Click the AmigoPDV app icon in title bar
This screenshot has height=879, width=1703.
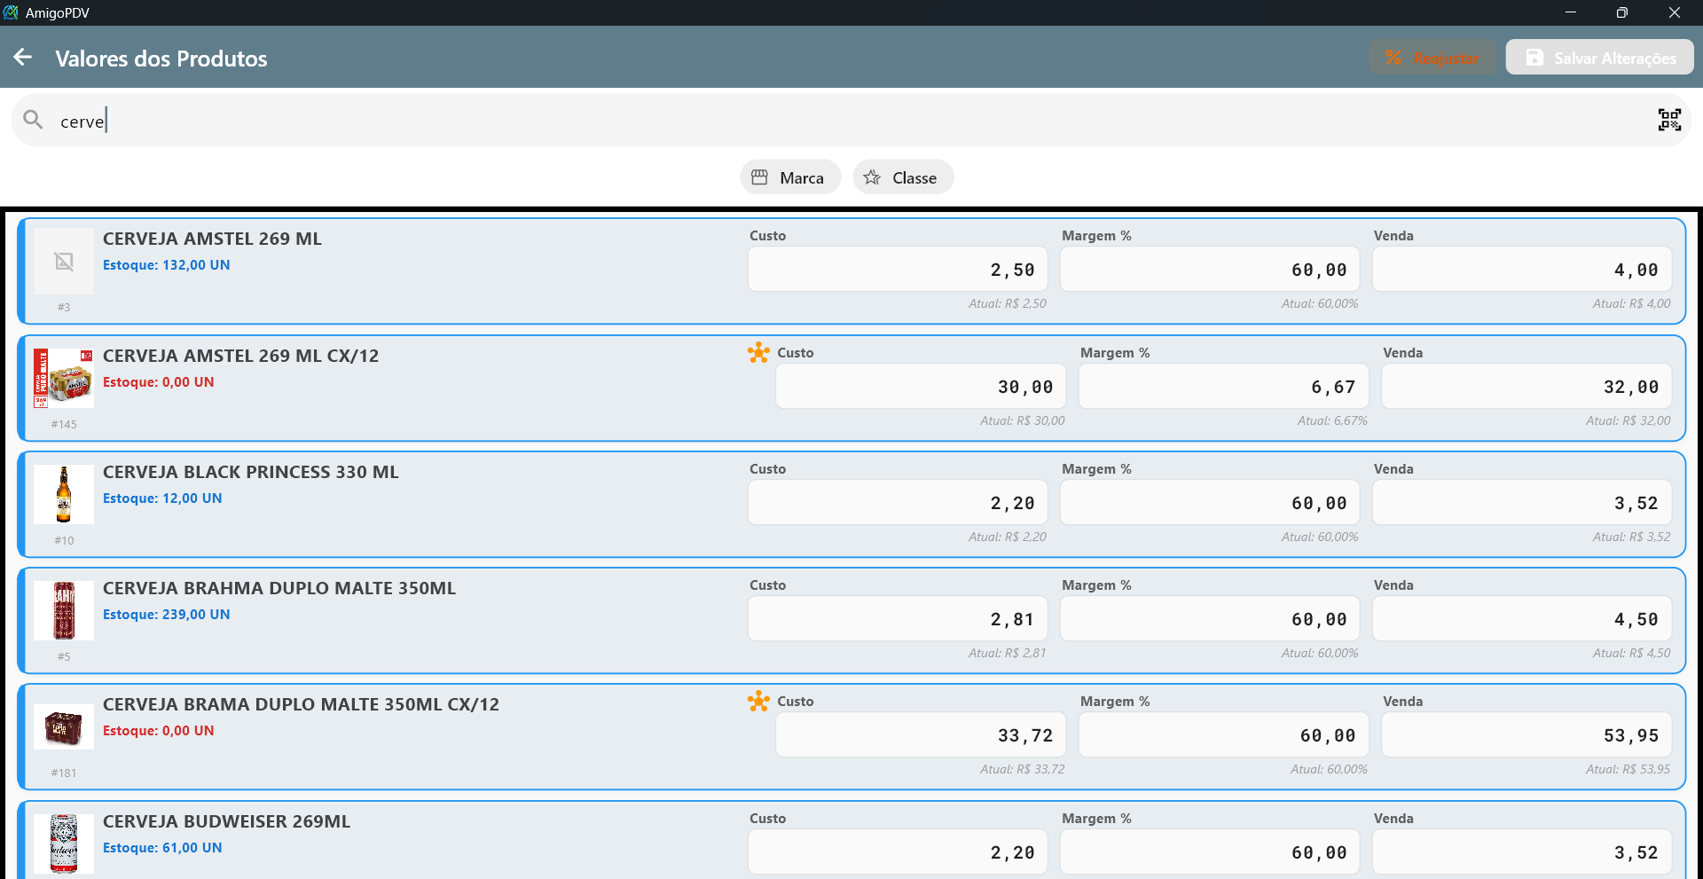coord(11,12)
